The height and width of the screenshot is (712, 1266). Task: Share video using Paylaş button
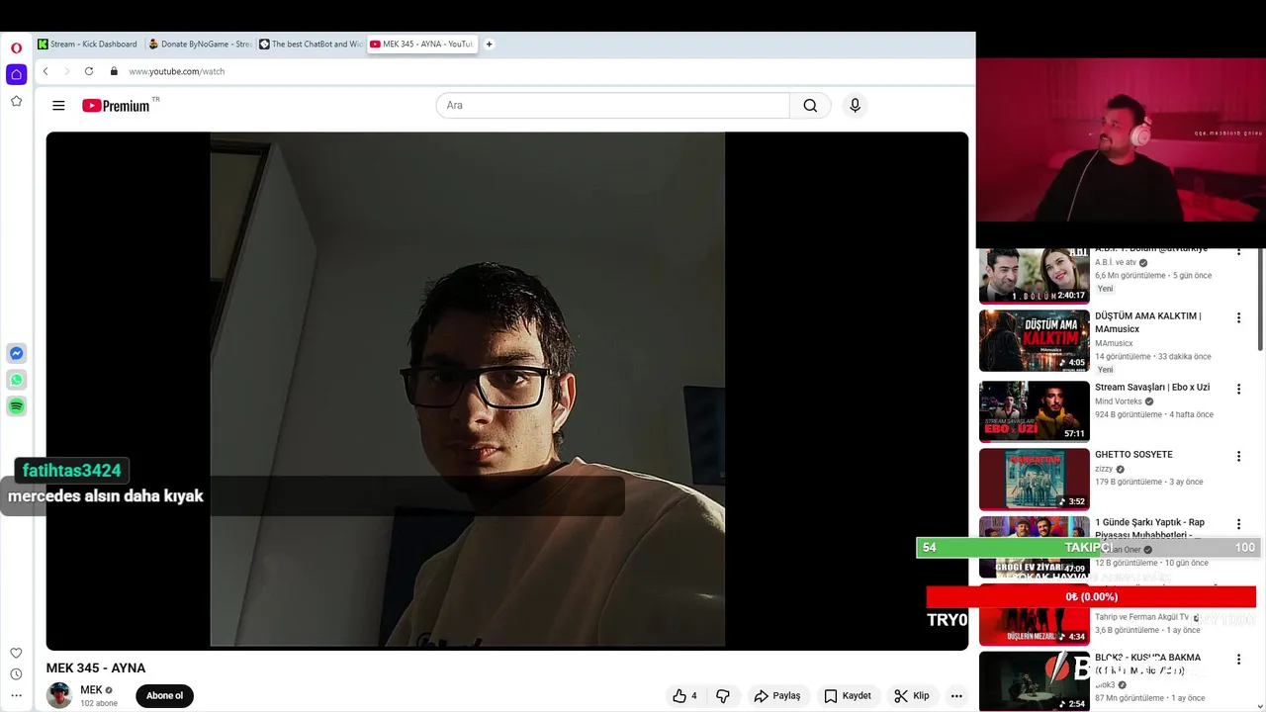coord(777,696)
